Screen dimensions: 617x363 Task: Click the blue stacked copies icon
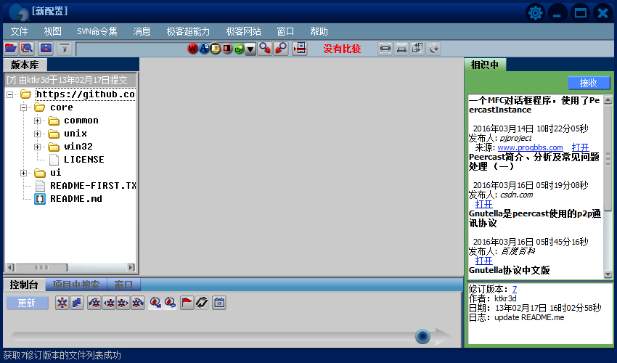point(76,303)
